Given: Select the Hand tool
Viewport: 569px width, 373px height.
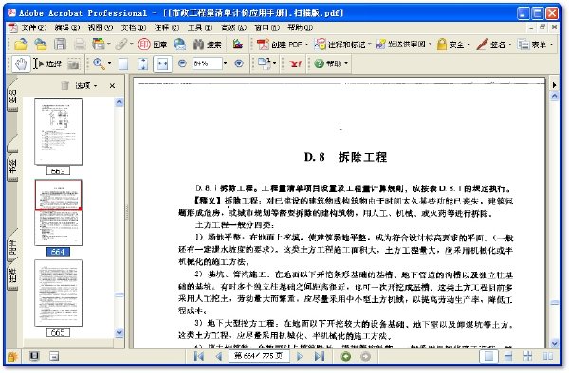Looking at the screenshot, I should pyautogui.click(x=21, y=63).
